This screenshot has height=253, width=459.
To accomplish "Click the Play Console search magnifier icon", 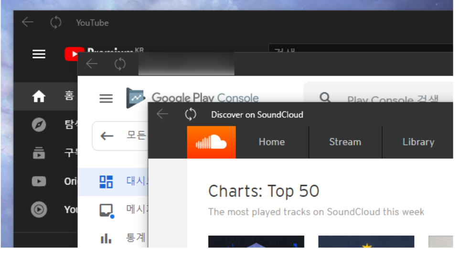I will coord(325,97).
